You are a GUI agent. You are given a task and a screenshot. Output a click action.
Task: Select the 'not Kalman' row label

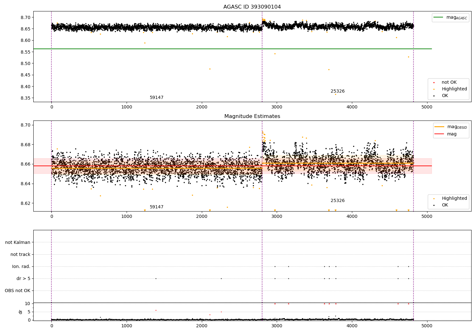18,243
